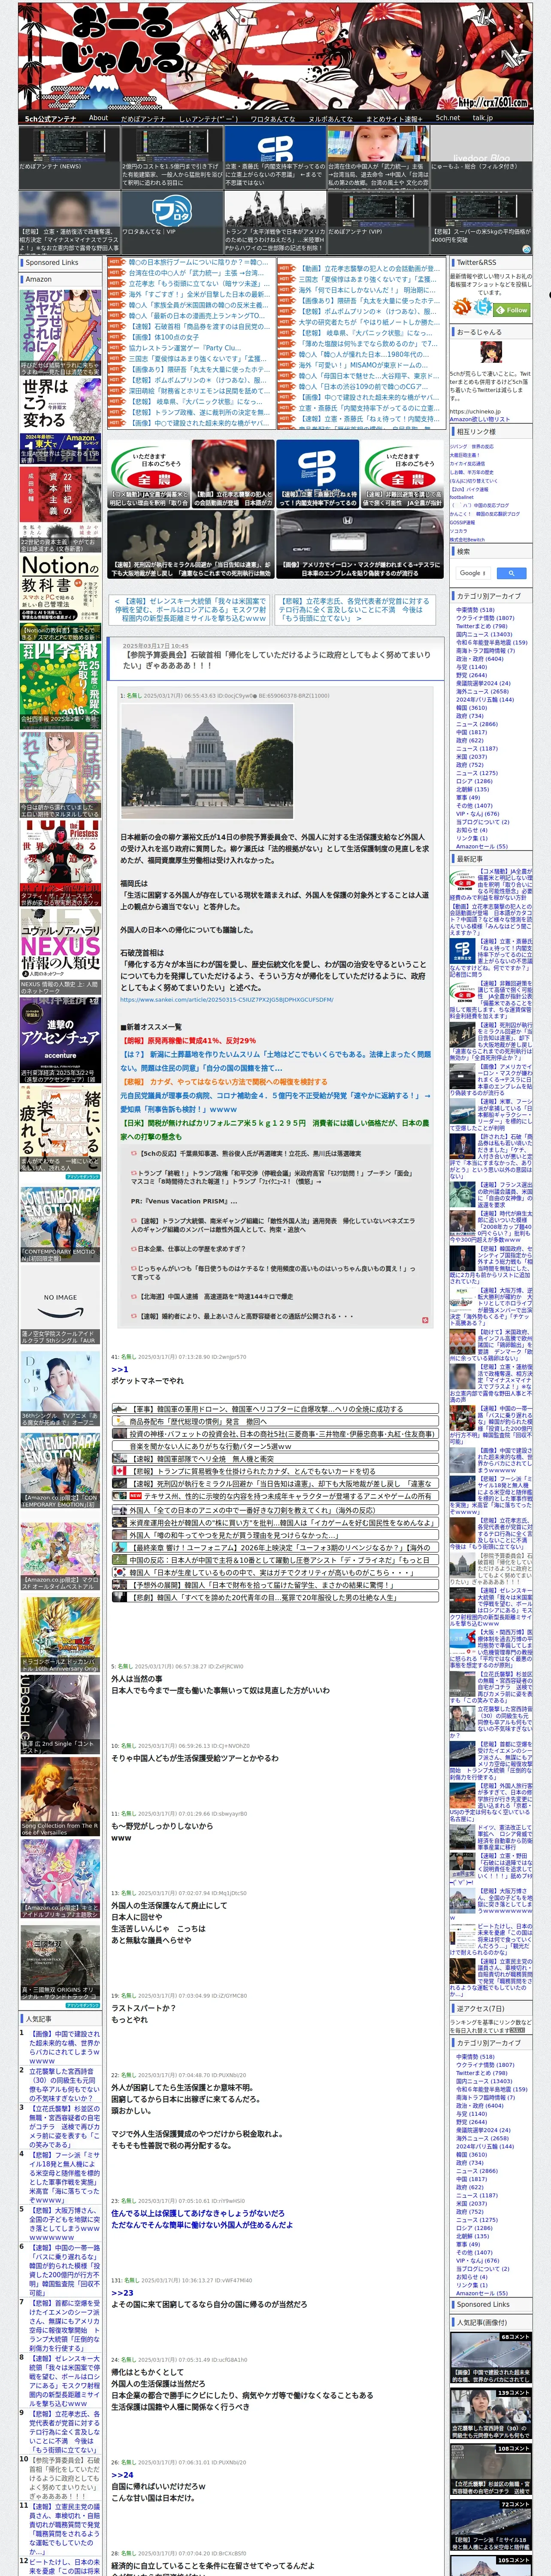Image resolution: width=551 pixels, height=2576 pixels.
Task: Open the 裁判所 sign featured large thumbnail
Action: [x=191, y=545]
